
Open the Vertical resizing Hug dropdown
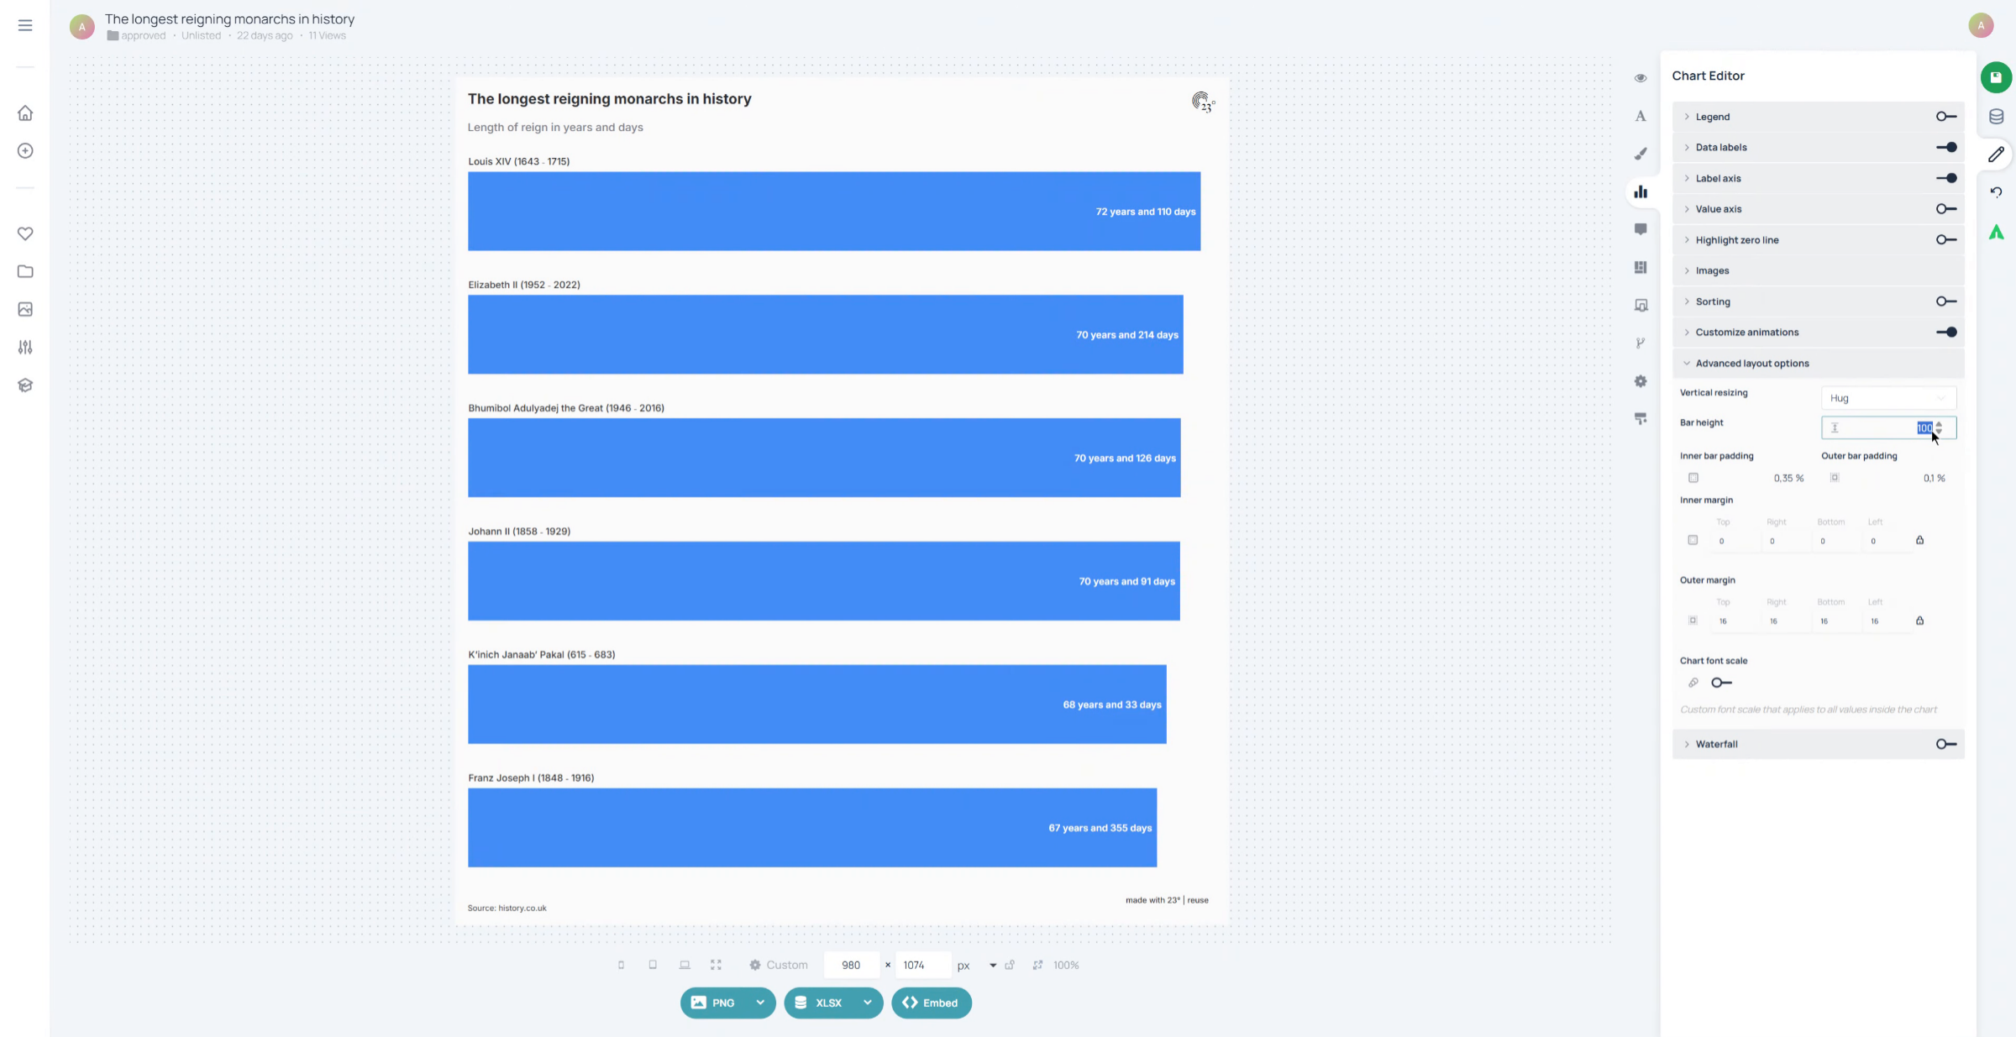1887,398
